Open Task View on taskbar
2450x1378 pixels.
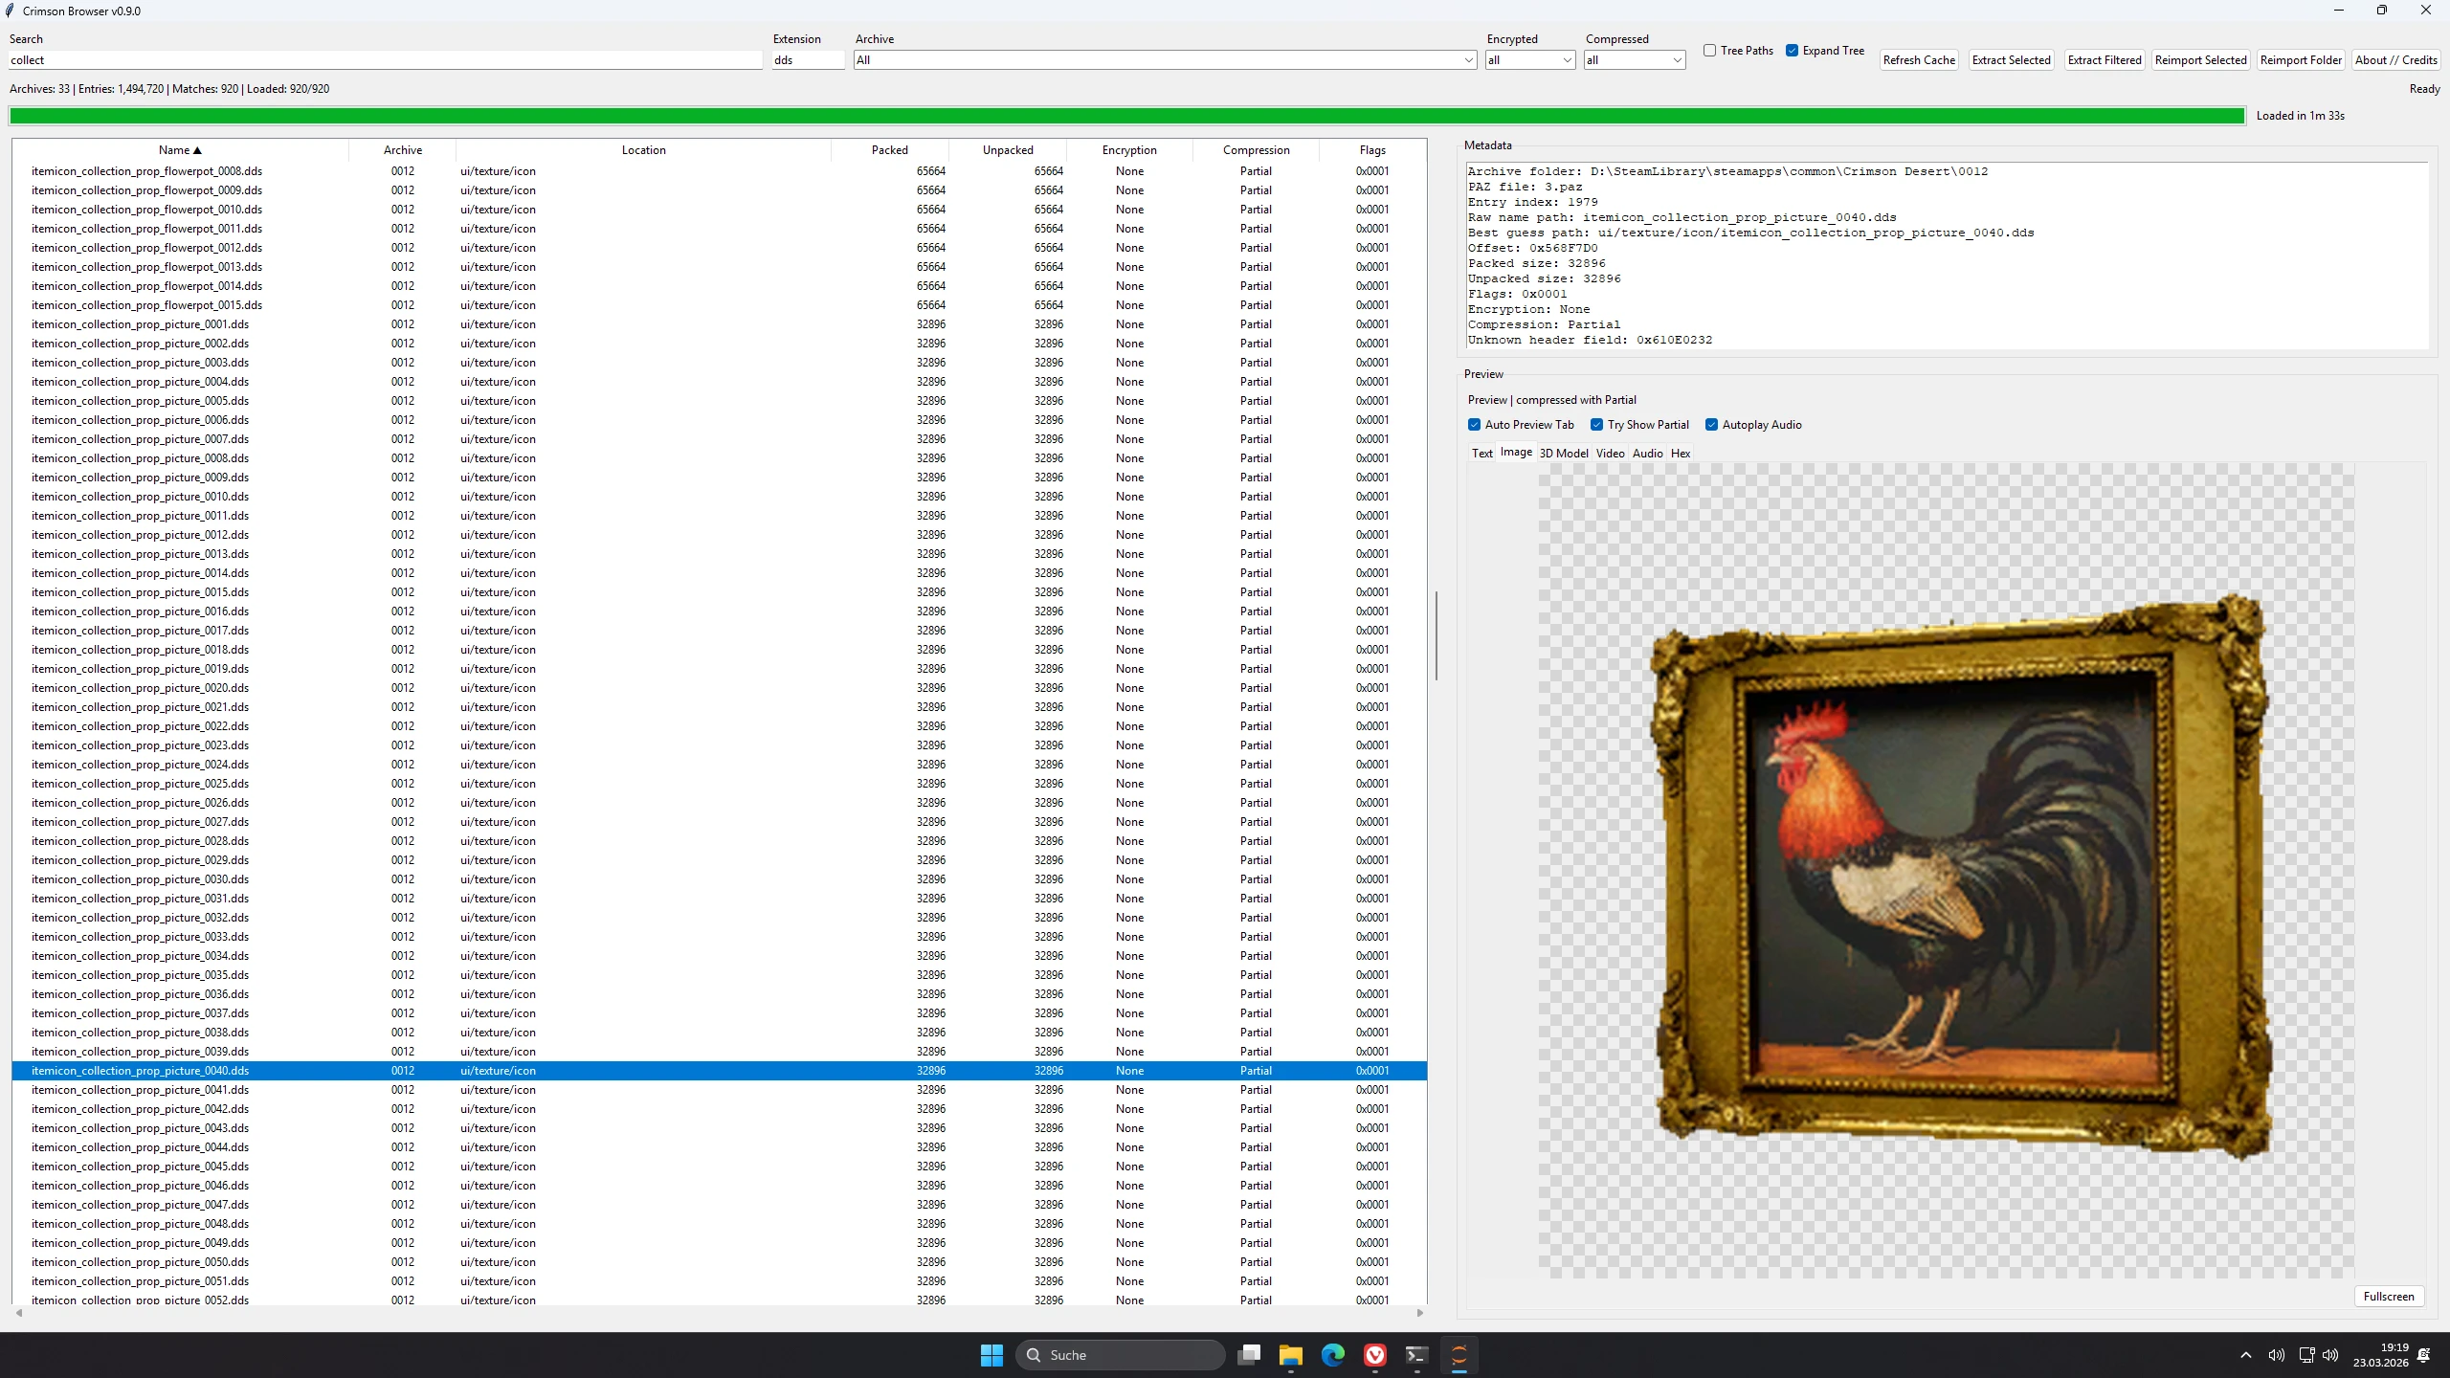(x=1249, y=1355)
